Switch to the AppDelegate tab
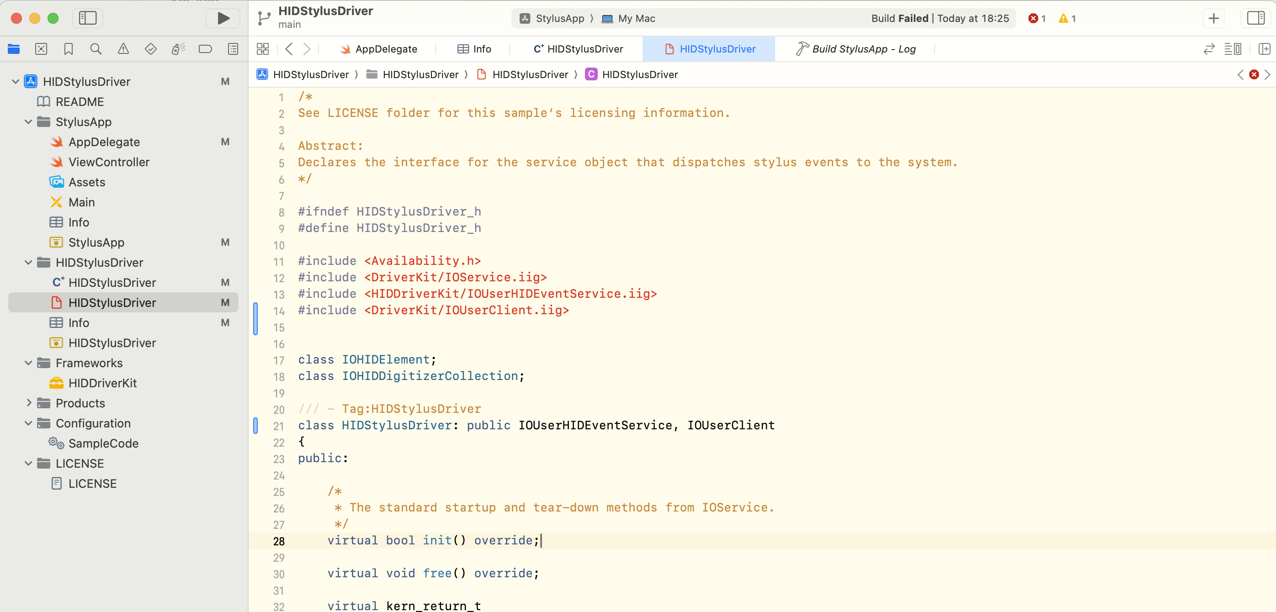 click(378, 48)
